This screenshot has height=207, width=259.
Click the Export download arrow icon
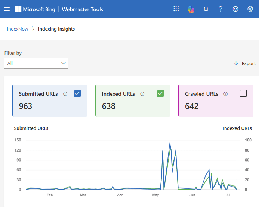tap(236, 63)
